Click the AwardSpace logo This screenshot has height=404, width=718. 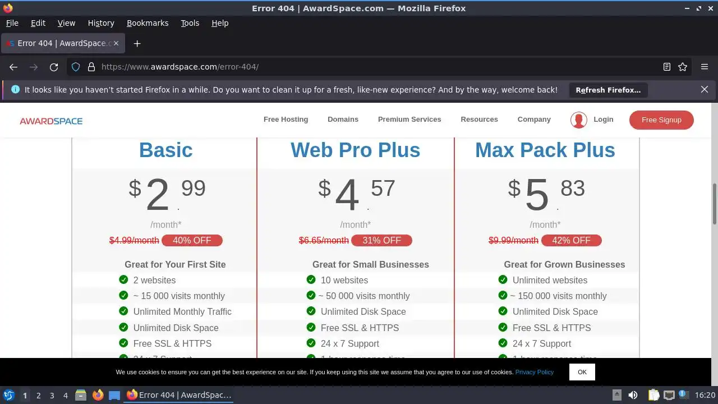pos(51,121)
